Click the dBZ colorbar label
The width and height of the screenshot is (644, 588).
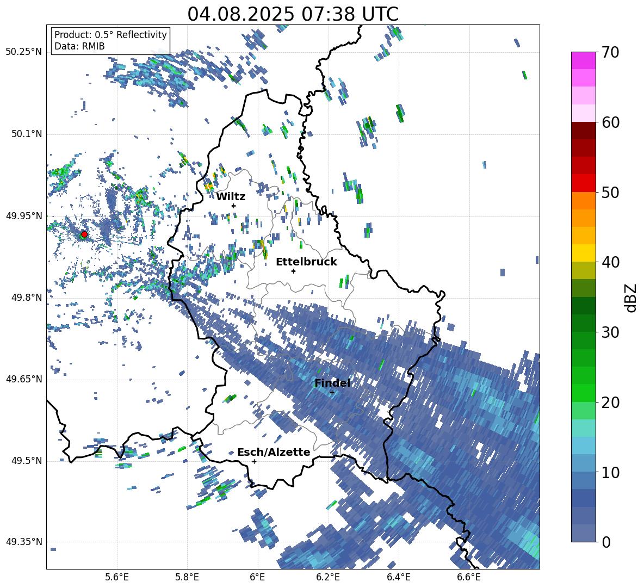point(630,298)
